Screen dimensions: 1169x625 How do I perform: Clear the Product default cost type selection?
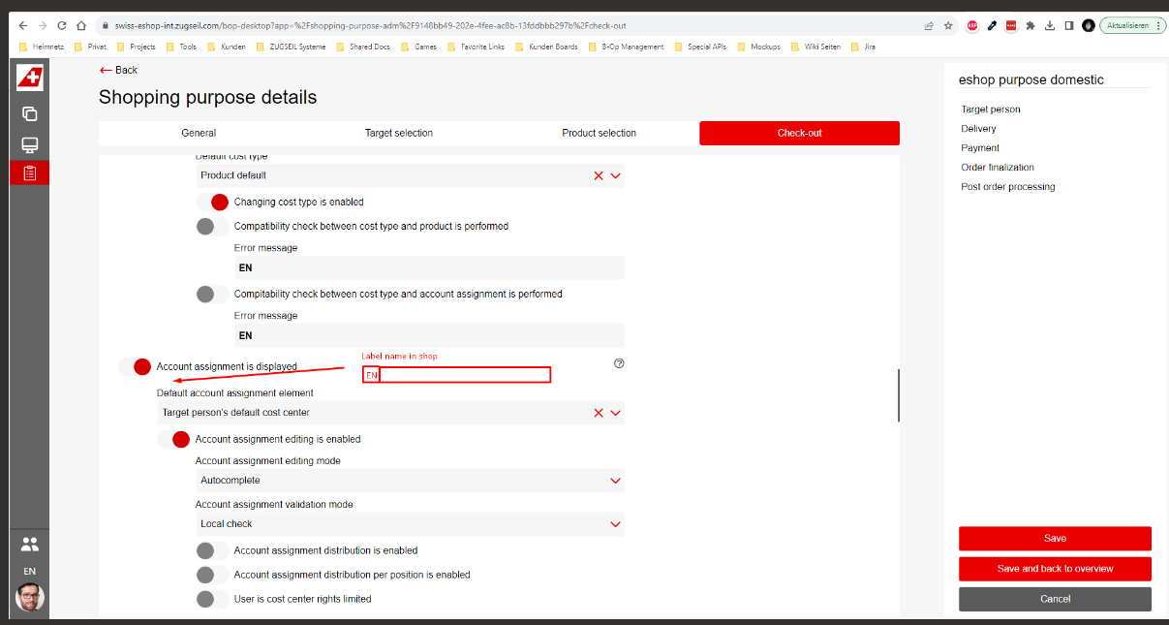[599, 175]
